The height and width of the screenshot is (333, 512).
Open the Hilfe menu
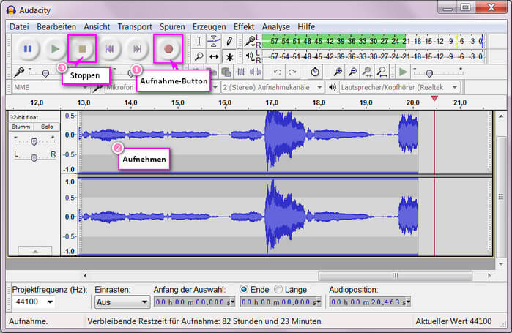click(x=306, y=27)
